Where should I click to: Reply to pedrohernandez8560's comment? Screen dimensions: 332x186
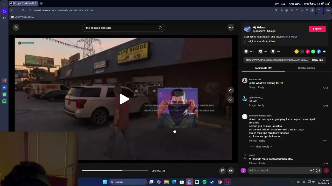pos(262,141)
